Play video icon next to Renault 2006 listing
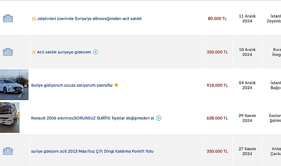281x166 pixels. [x=159, y=118]
